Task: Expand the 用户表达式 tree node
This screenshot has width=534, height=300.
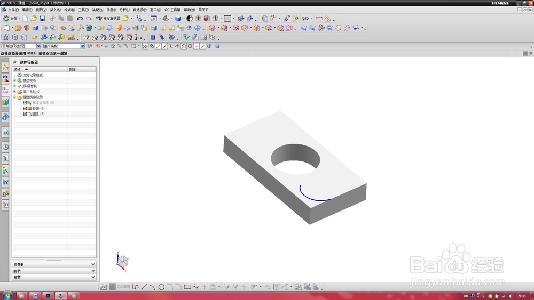Action: click(x=14, y=92)
